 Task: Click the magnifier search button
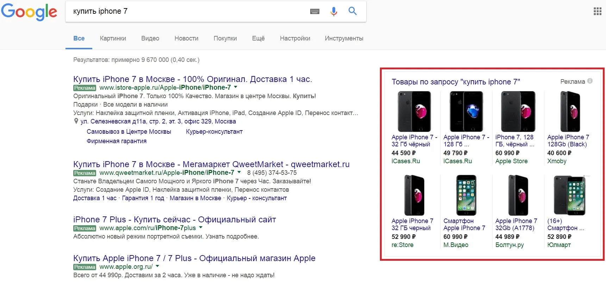pyautogui.click(x=352, y=11)
